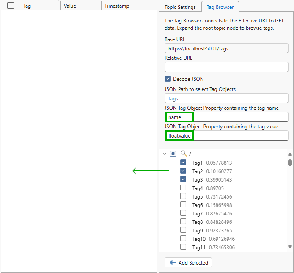Uncheck the Tag3 checkbox
294x273 pixels.
tap(183, 179)
